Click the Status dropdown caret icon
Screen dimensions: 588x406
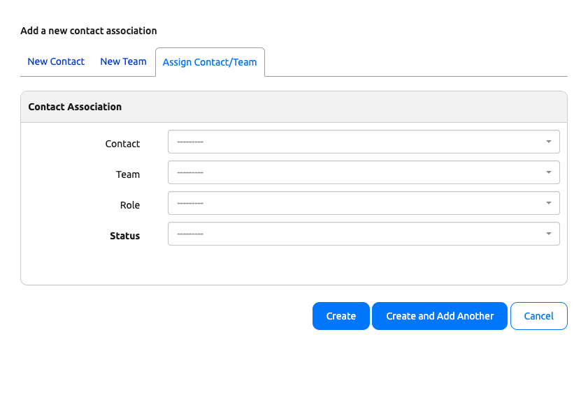point(550,233)
